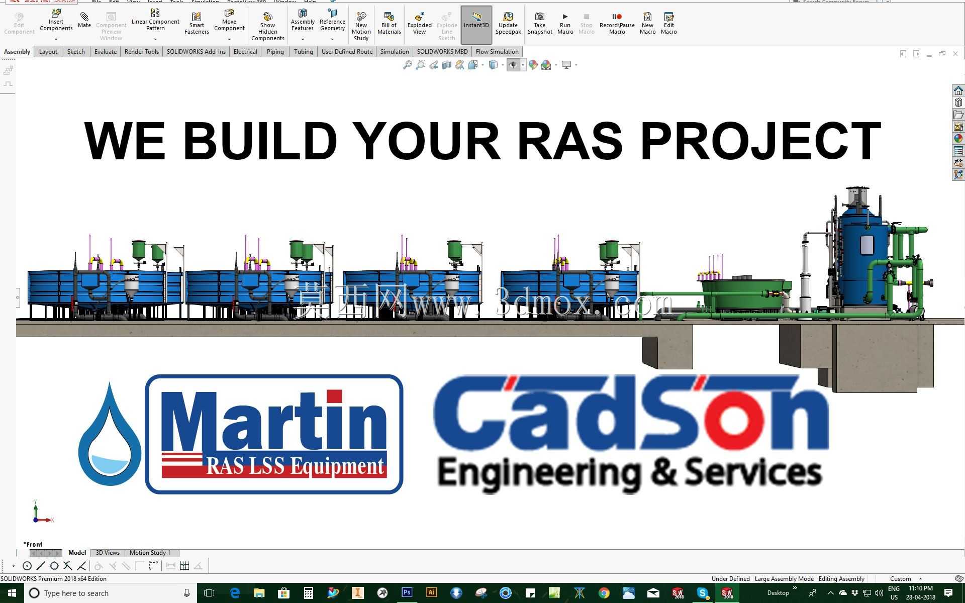Open Appearances task pane color ball
The height and width of the screenshot is (603, 965).
tap(958, 139)
